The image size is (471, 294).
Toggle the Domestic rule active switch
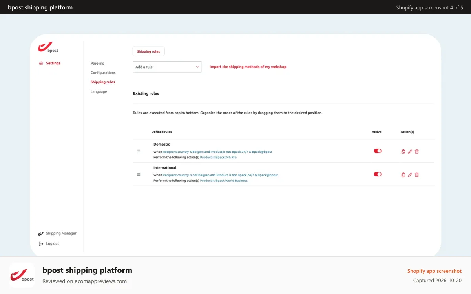tap(378, 151)
